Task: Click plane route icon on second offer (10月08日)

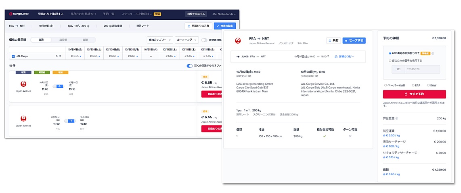Action: click(x=71, y=121)
